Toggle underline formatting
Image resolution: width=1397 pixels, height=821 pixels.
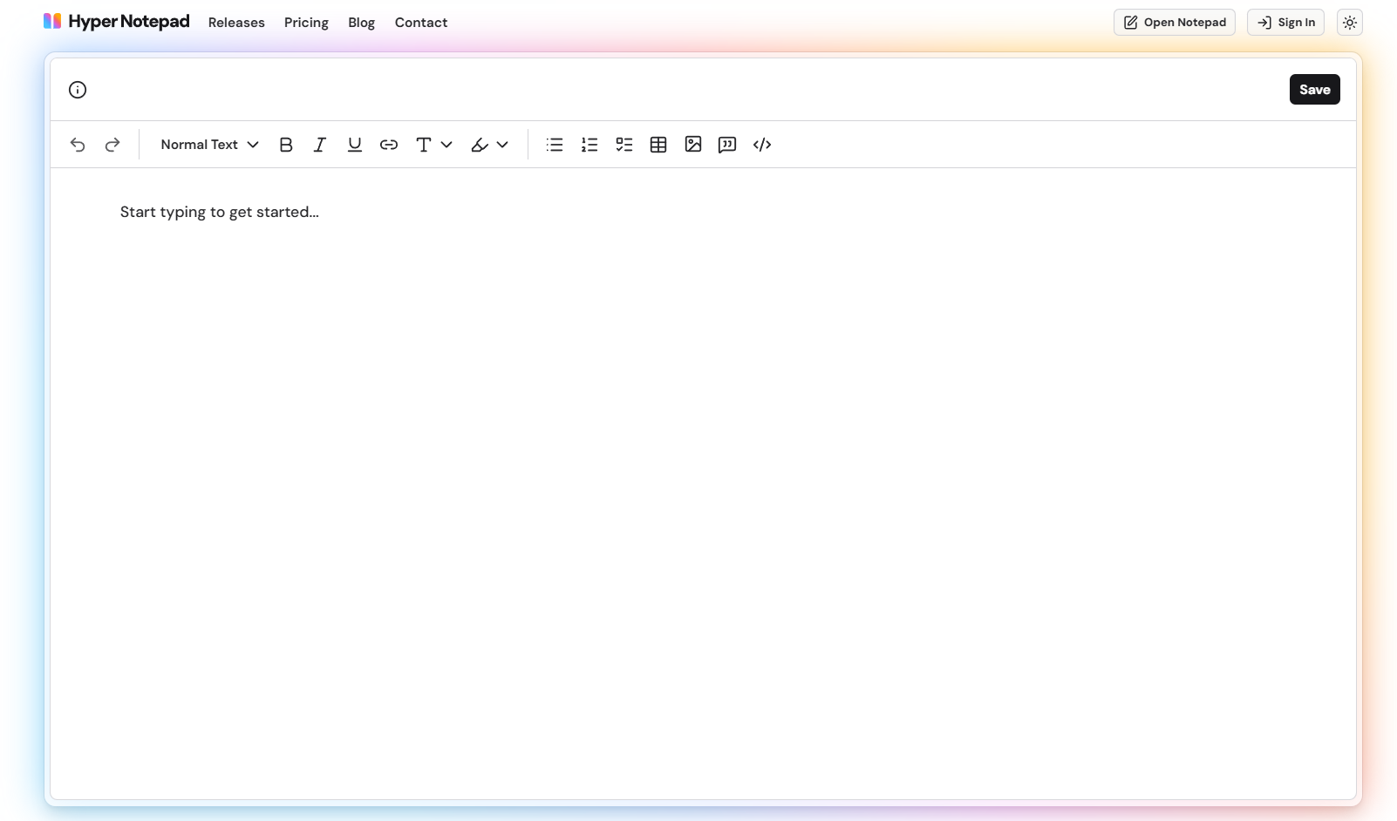(x=355, y=145)
